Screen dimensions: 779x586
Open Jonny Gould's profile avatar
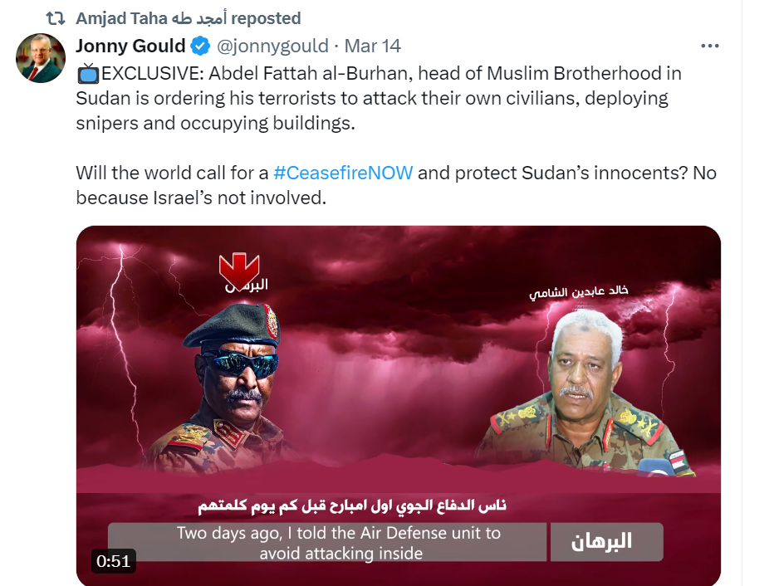(41, 57)
